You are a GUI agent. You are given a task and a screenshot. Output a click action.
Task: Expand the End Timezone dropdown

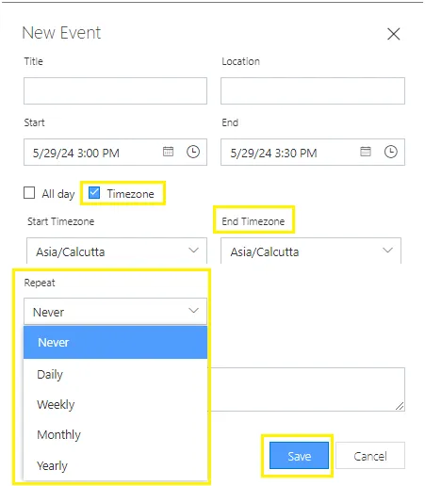[311, 251]
